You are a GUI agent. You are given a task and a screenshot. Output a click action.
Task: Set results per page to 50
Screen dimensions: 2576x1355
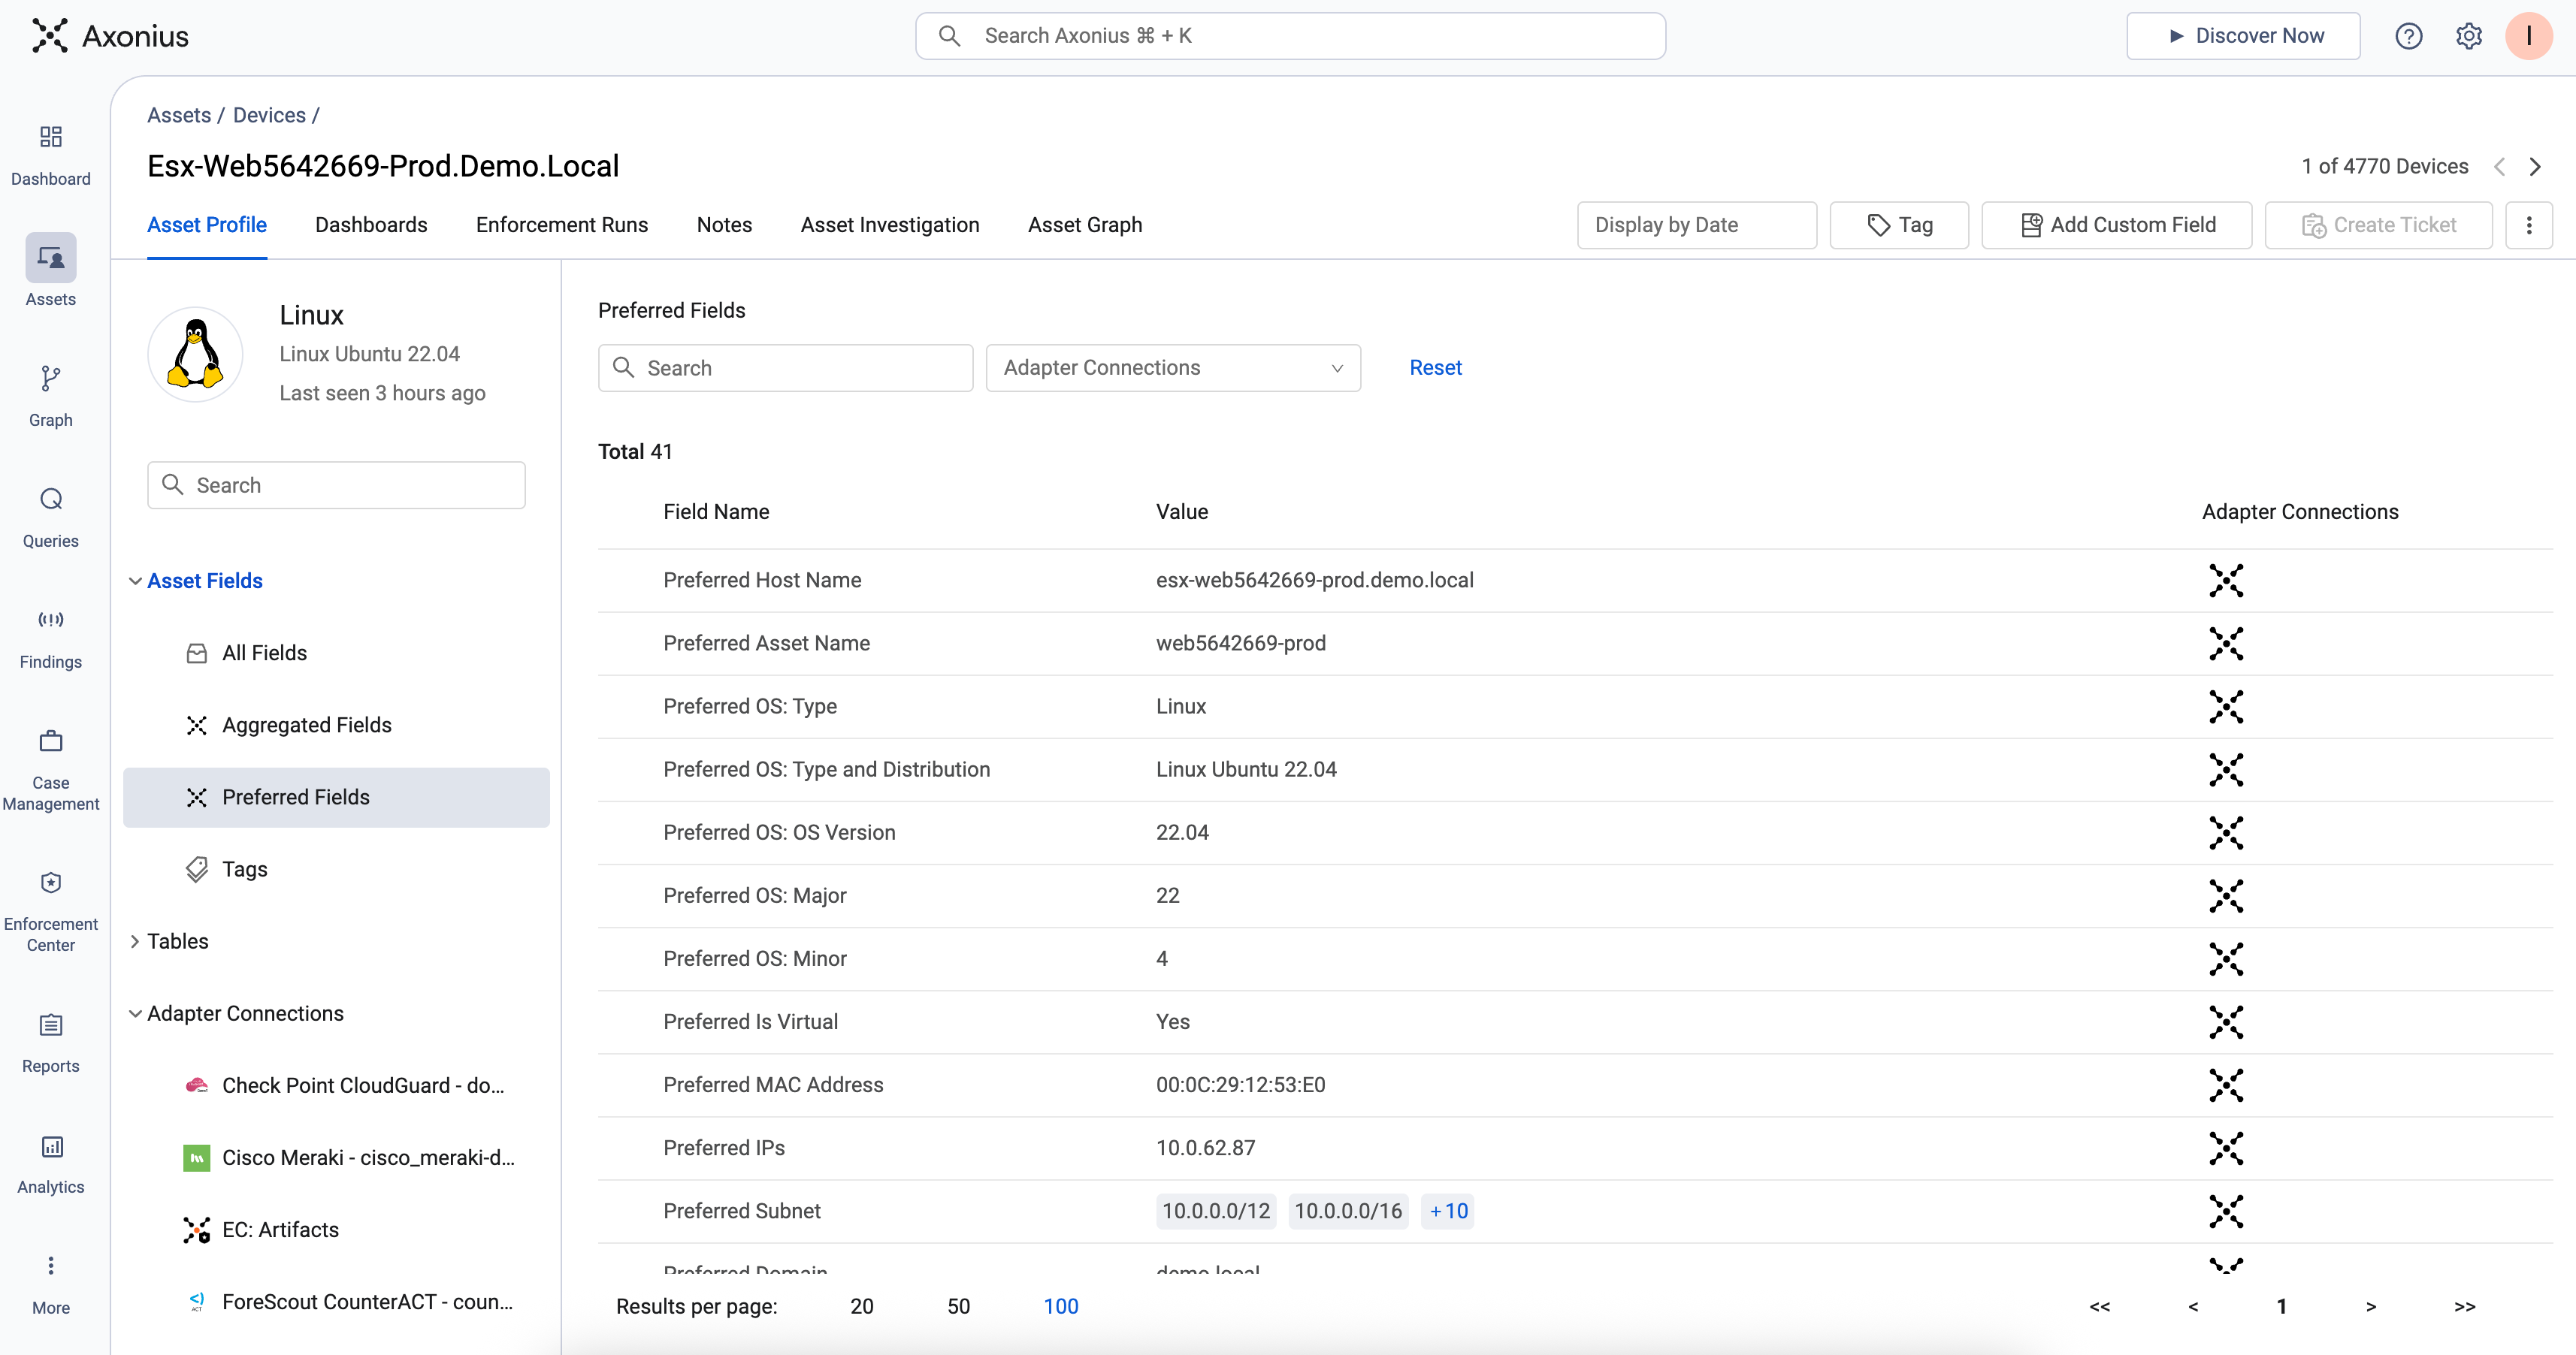pos(958,1306)
